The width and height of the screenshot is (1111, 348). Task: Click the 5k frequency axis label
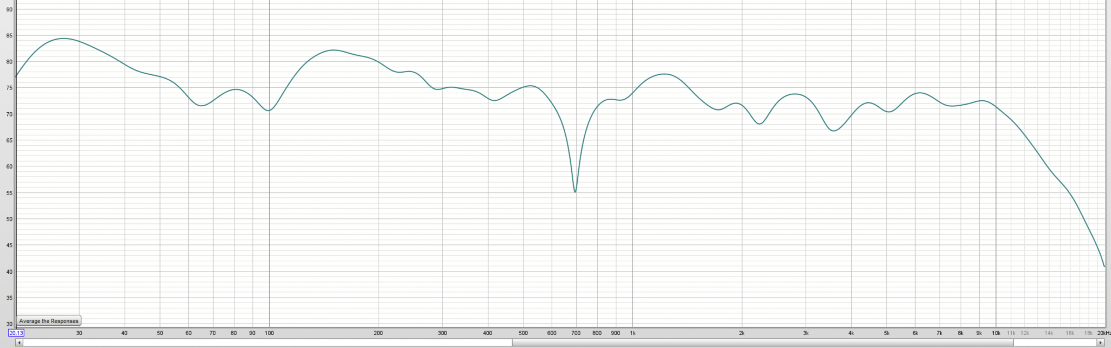886,333
